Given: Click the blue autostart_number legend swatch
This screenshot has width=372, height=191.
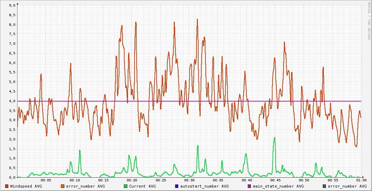Looking at the screenshot, I should point(177,186).
